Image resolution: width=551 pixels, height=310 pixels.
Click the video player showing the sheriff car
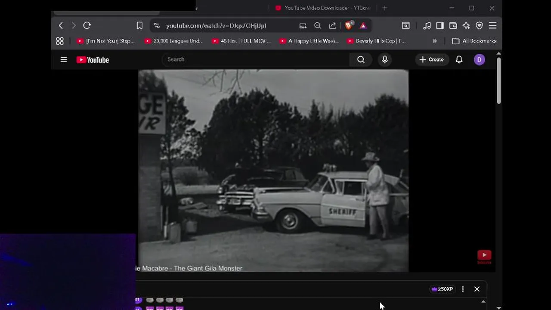coord(273,171)
